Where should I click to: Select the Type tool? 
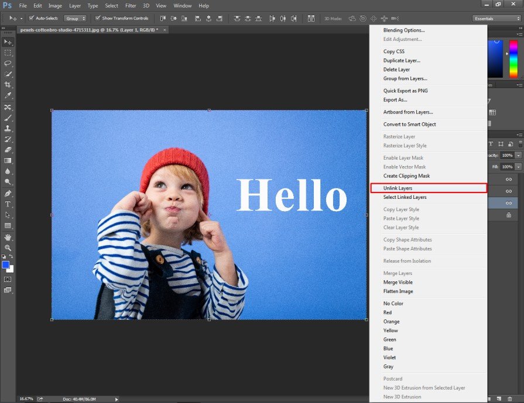8,204
